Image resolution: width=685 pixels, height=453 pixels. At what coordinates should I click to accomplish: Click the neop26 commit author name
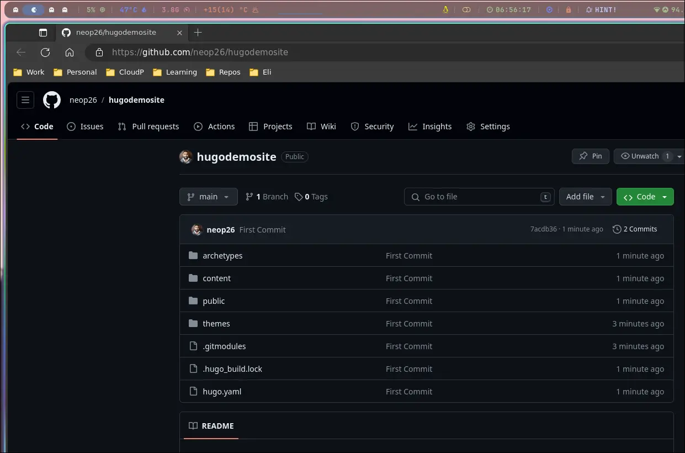tap(221, 230)
